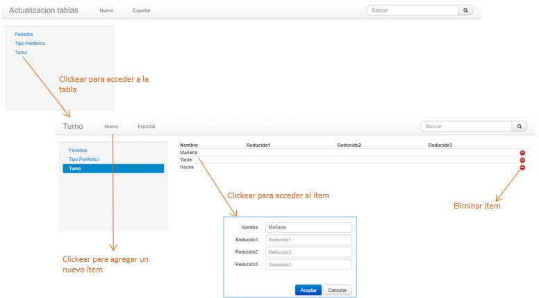
Task: Remove the Noche item using its red icon
Action: (x=522, y=168)
